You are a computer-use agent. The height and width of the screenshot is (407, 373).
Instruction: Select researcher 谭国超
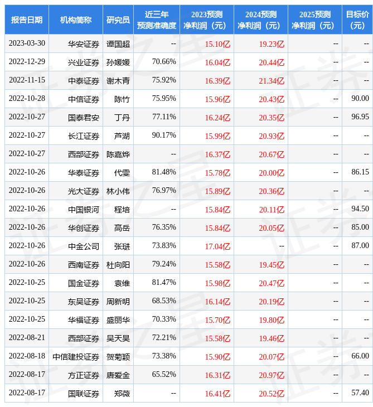[x=118, y=44]
